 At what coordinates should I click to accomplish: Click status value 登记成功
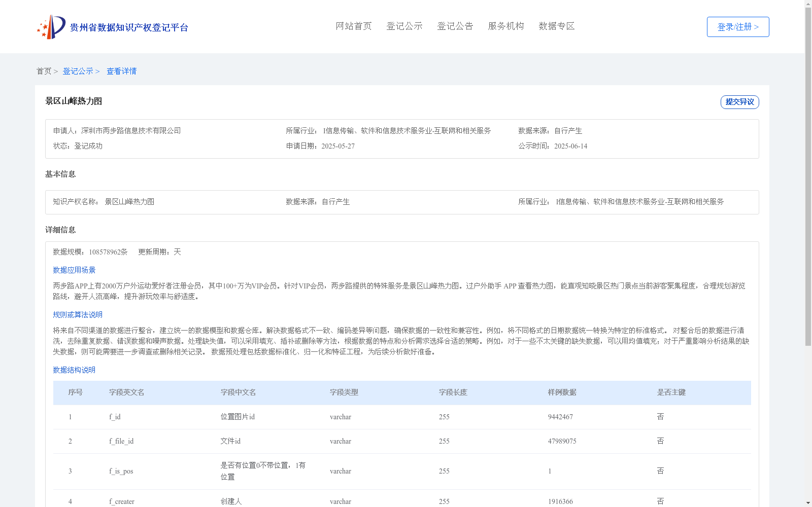point(88,146)
